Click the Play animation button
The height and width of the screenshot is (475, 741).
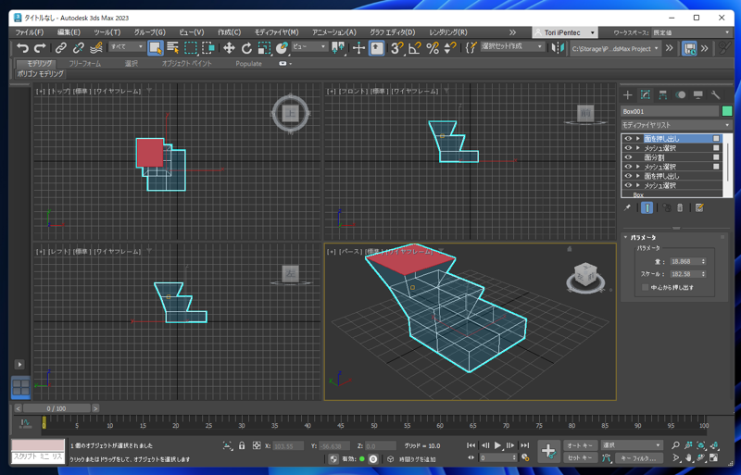point(497,445)
